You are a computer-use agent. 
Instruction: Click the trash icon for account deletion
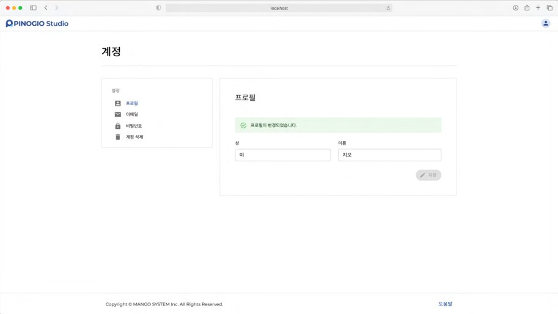(118, 137)
